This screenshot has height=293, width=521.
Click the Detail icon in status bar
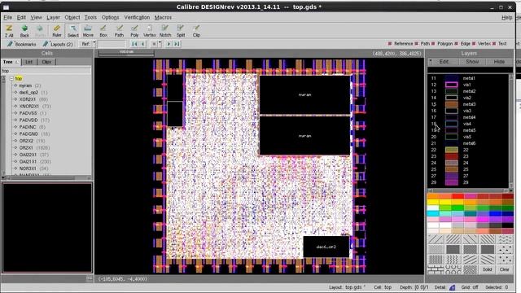[453, 287]
